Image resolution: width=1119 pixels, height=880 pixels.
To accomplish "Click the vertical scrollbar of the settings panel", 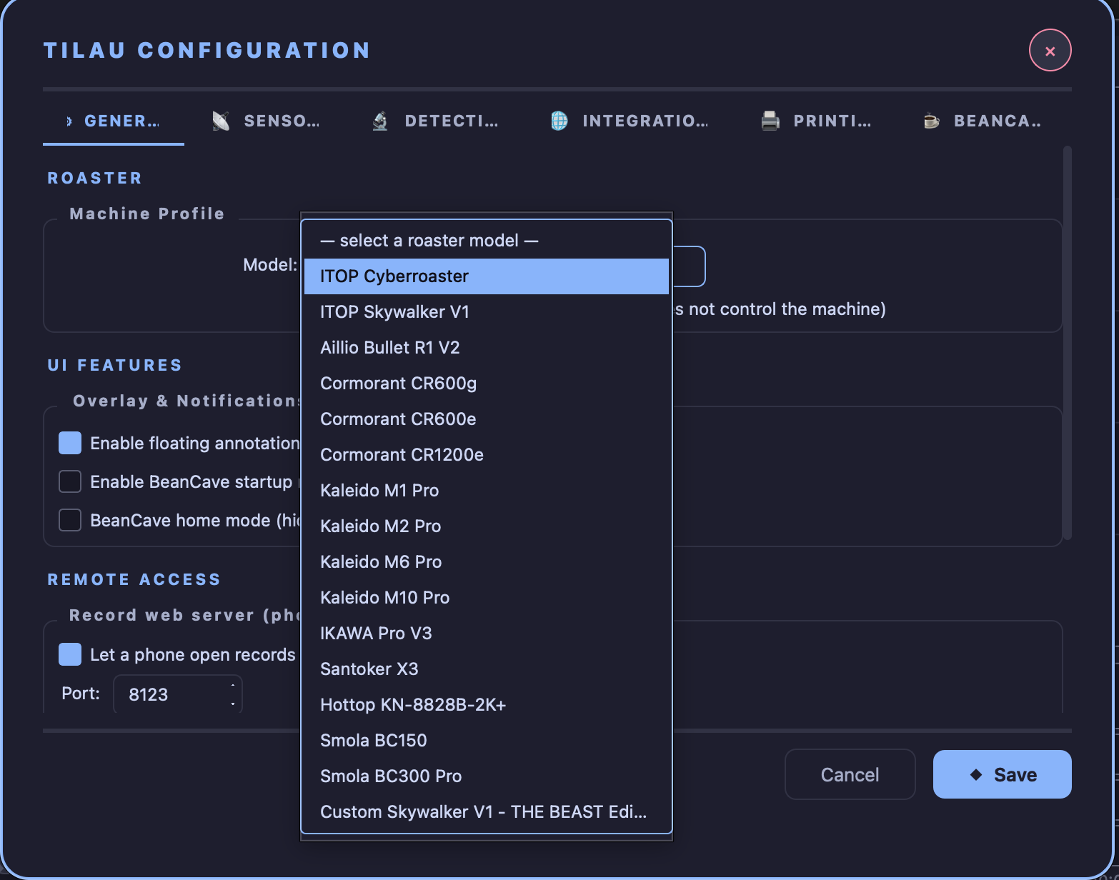I will point(1067,343).
